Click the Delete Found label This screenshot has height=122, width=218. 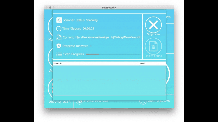click(153, 56)
